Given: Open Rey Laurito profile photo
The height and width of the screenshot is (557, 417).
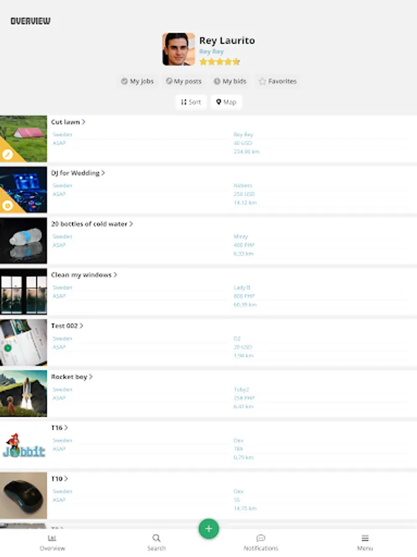Looking at the screenshot, I should (179, 49).
